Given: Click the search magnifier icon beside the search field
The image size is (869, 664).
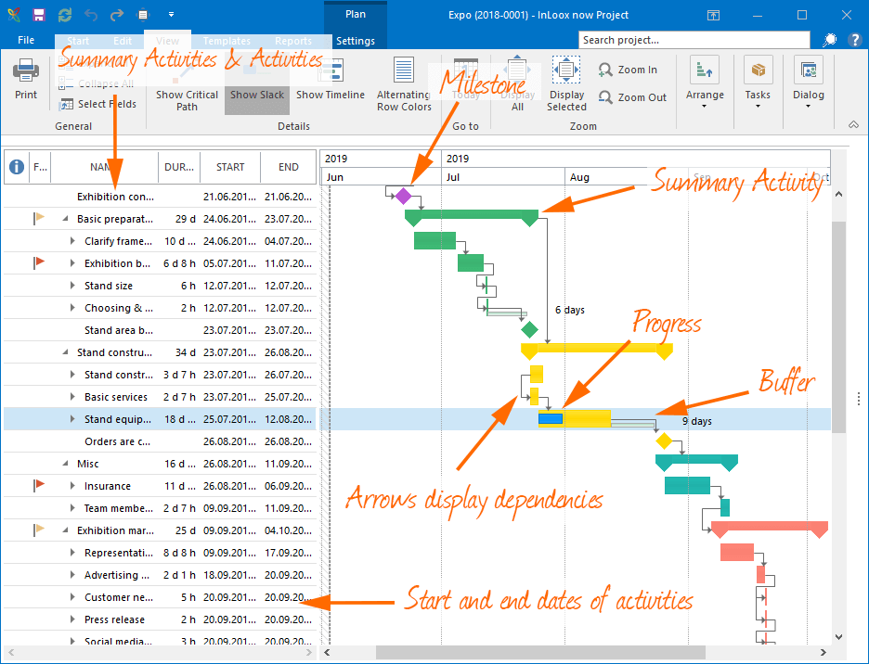Looking at the screenshot, I should (830, 40).
